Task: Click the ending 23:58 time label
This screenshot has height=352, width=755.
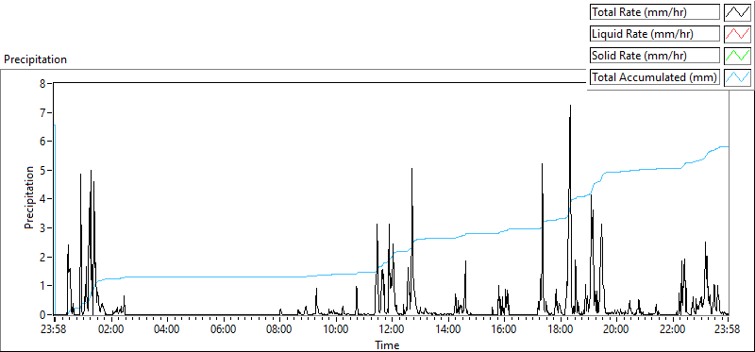Action: click(x=728, y=330)
